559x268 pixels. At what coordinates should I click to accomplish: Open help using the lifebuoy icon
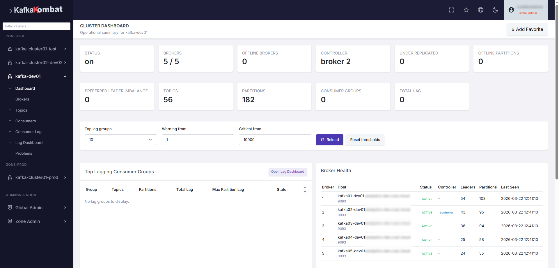(x=480, y=10)
